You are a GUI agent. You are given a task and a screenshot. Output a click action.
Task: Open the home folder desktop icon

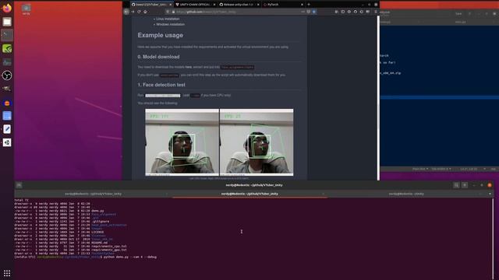(x=27, y=9)
